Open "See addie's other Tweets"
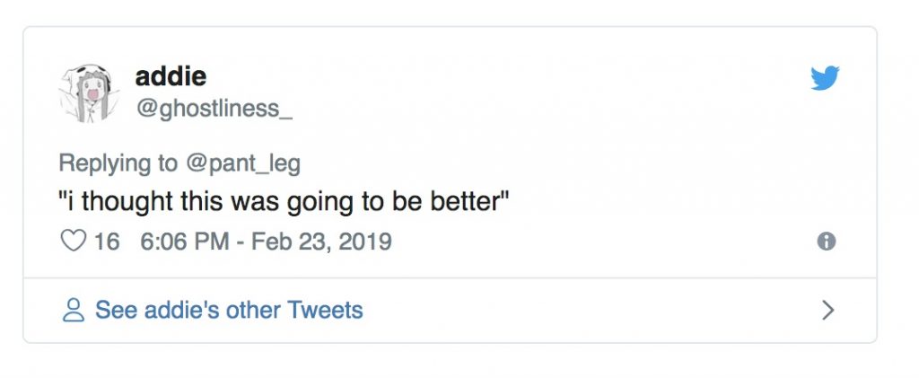 click(229, 311)
